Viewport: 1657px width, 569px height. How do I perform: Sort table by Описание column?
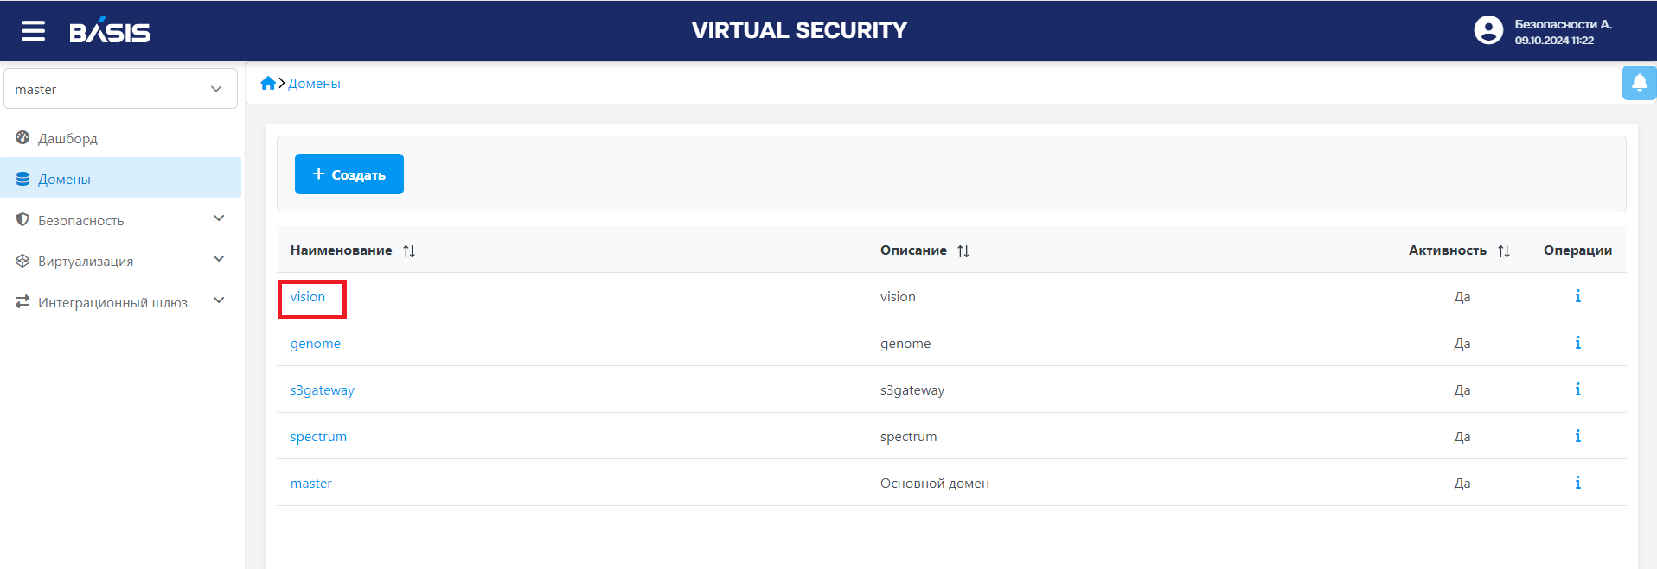pos(963,250)
